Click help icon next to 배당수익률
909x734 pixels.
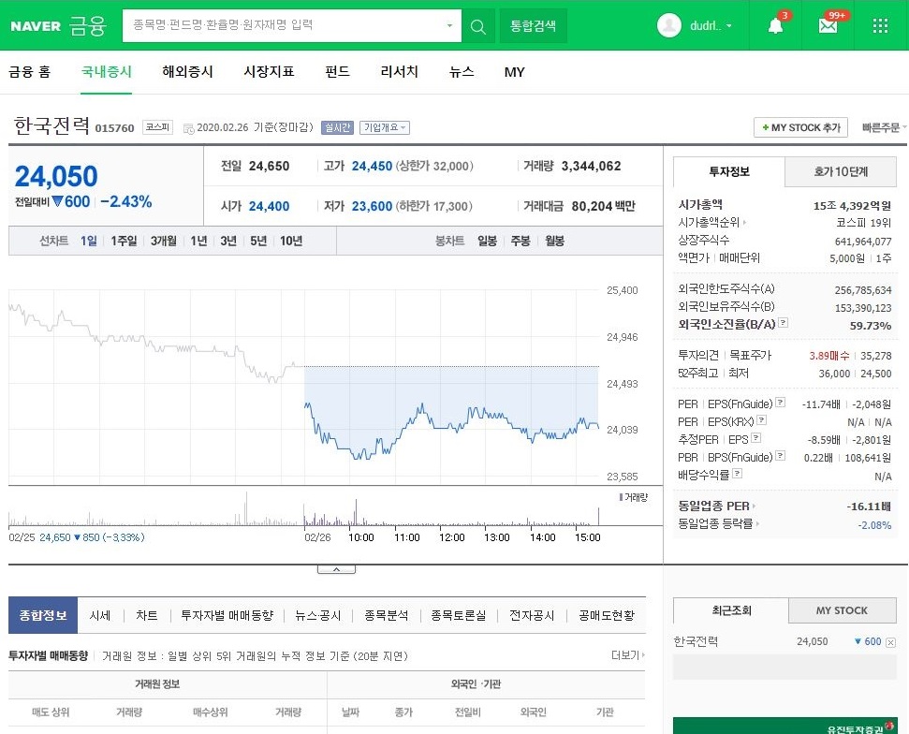pyautogui.click(x=737, y=474)
